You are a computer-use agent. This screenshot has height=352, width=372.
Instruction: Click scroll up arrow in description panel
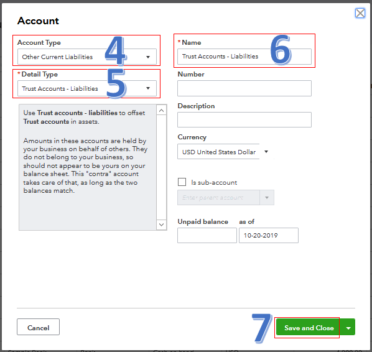pos(161,110)
